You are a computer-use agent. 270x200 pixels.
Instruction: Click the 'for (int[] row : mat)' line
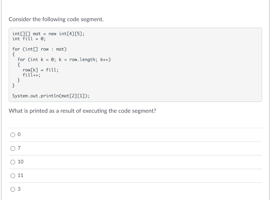tap(40, 49)
